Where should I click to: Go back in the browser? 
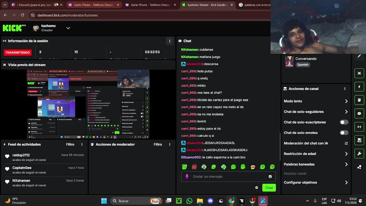tap(5, 15)
